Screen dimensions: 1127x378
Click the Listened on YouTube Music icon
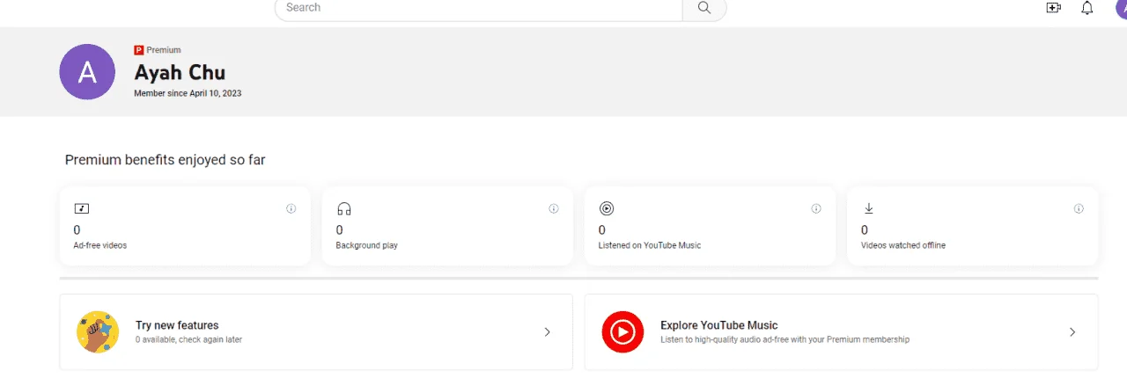[606, 209]
